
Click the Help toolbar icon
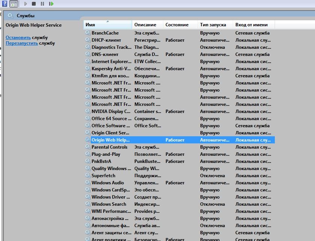5,4
